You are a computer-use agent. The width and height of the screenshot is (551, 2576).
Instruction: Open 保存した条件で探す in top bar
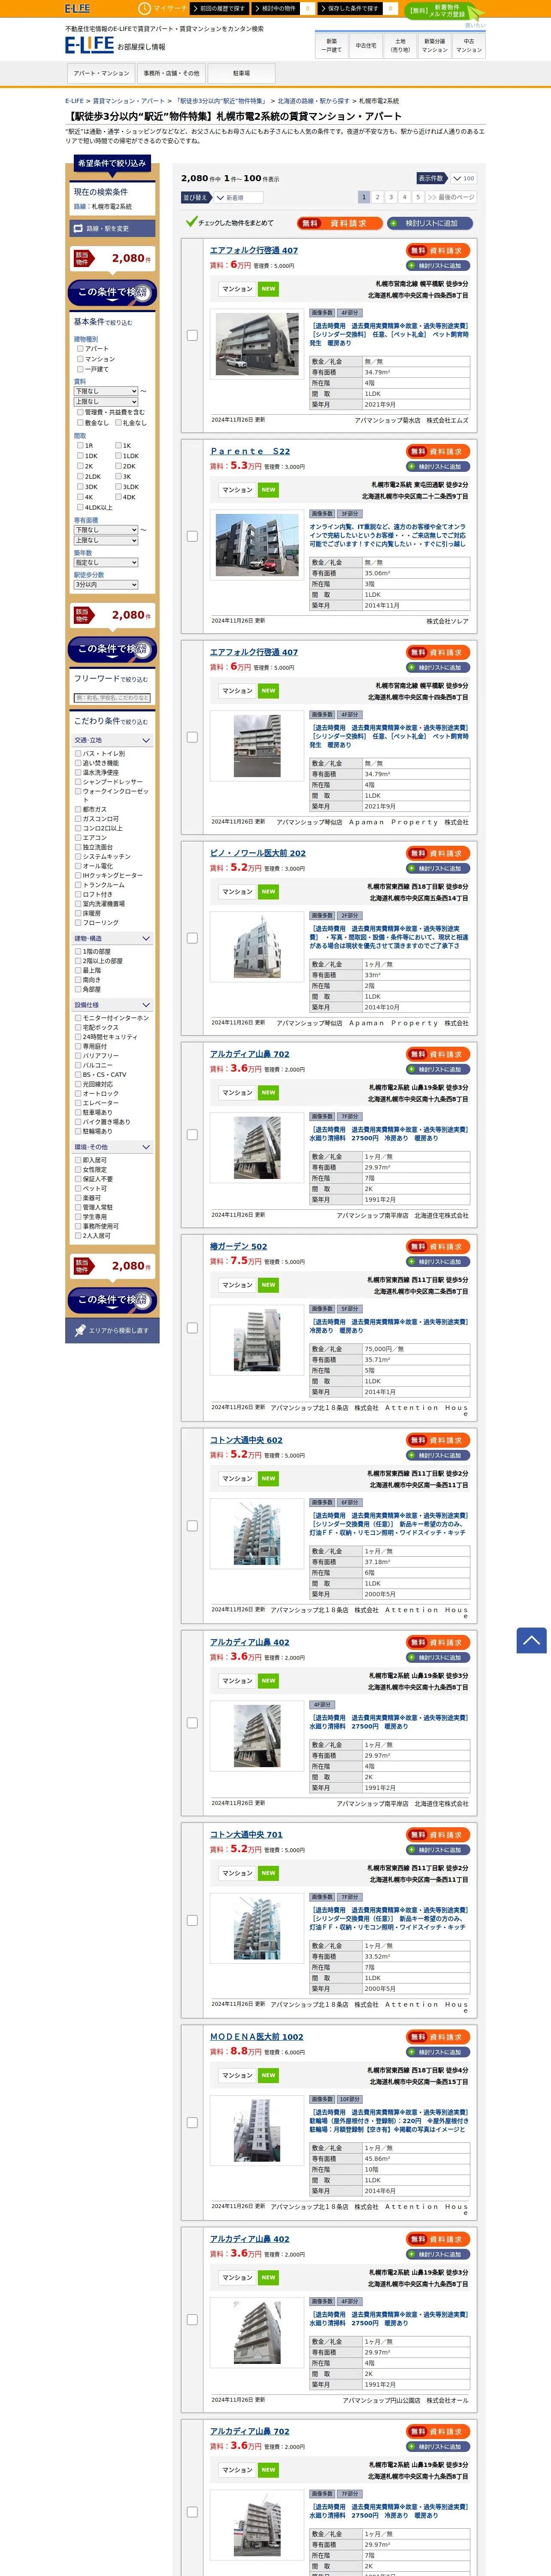[x=350, y=8]
